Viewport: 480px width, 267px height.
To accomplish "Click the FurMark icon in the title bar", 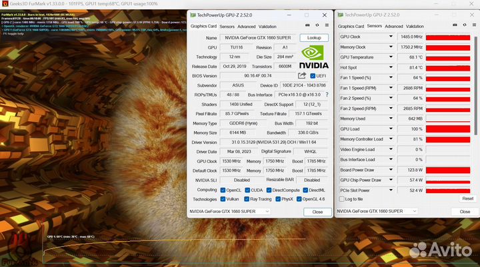I will coord(5,4).
